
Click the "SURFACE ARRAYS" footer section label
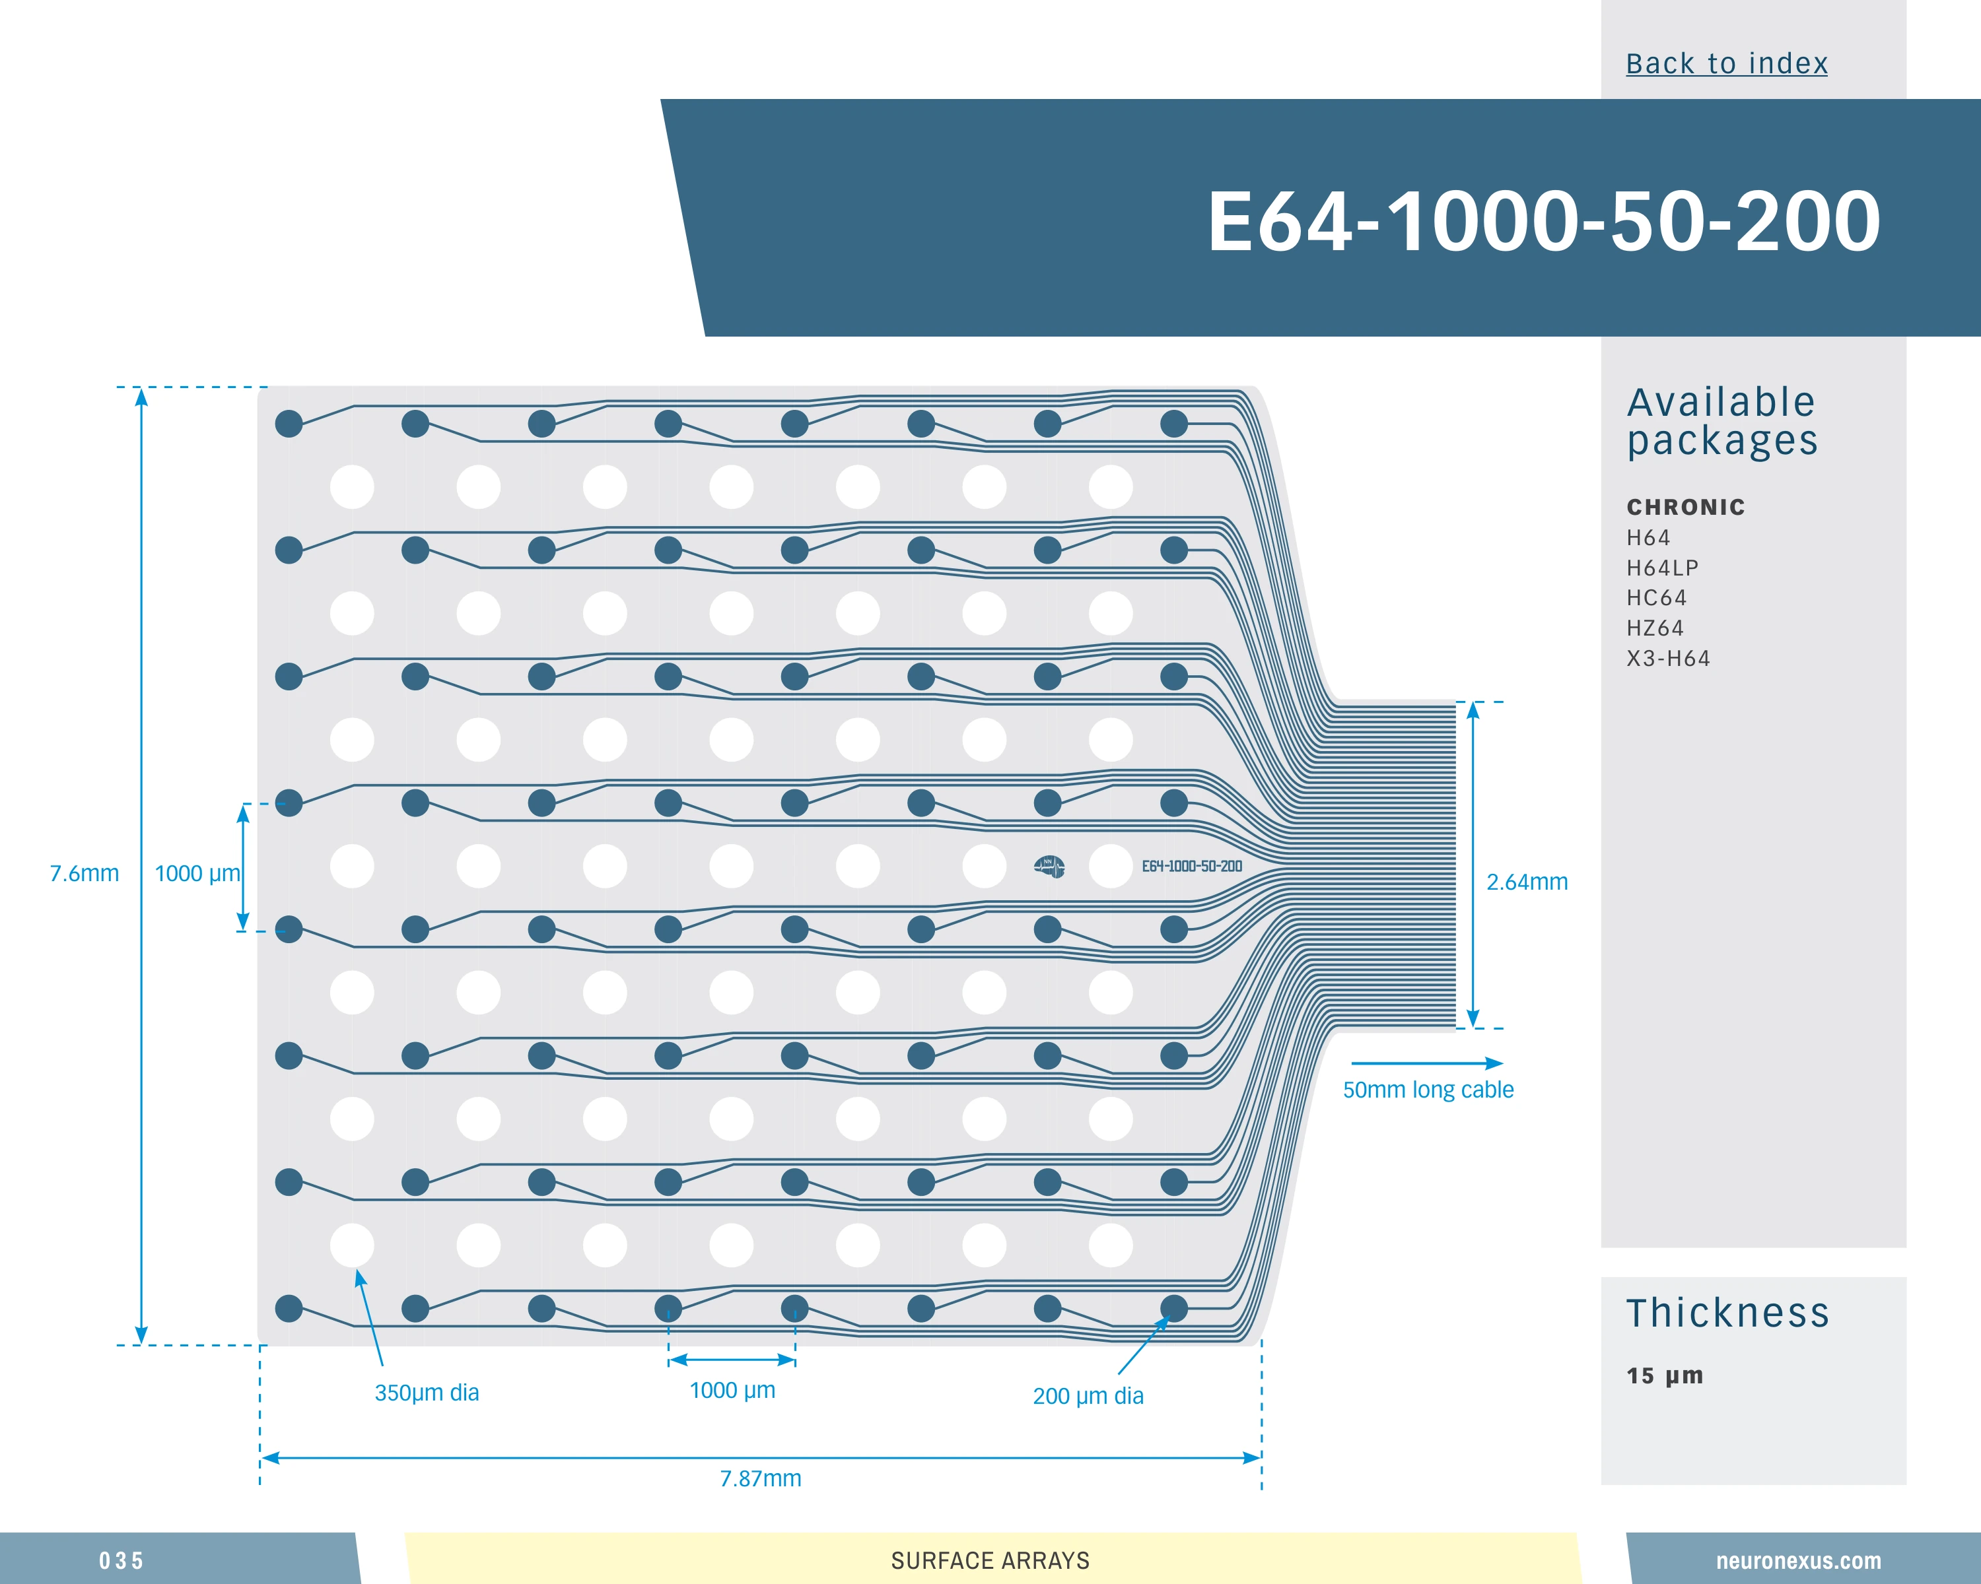[990, 1560]
